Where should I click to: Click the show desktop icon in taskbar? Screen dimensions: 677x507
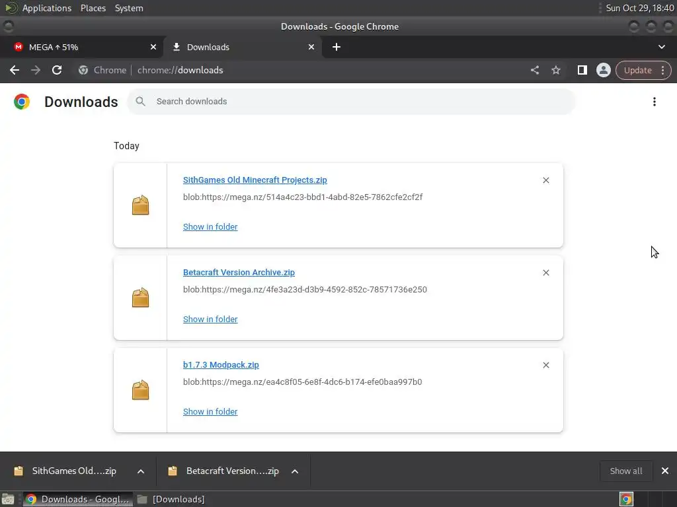[x=8, y=499]
